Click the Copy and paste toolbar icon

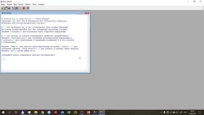point(20,8)
